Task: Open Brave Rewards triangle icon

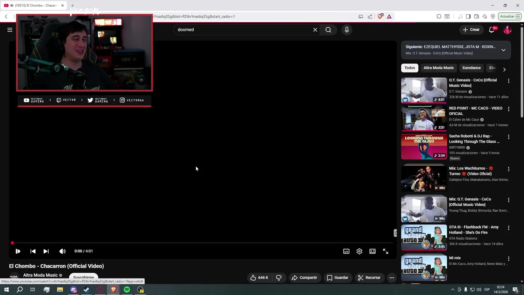Action: 389,16
